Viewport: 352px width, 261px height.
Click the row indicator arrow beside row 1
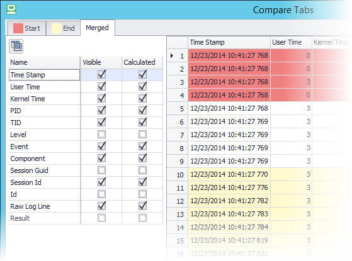point(172,55)
